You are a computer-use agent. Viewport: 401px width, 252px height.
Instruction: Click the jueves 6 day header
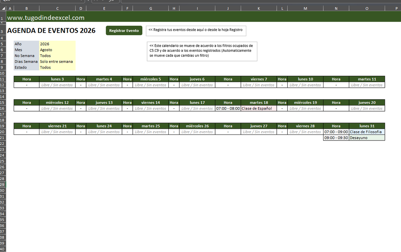tap(197, 79)
